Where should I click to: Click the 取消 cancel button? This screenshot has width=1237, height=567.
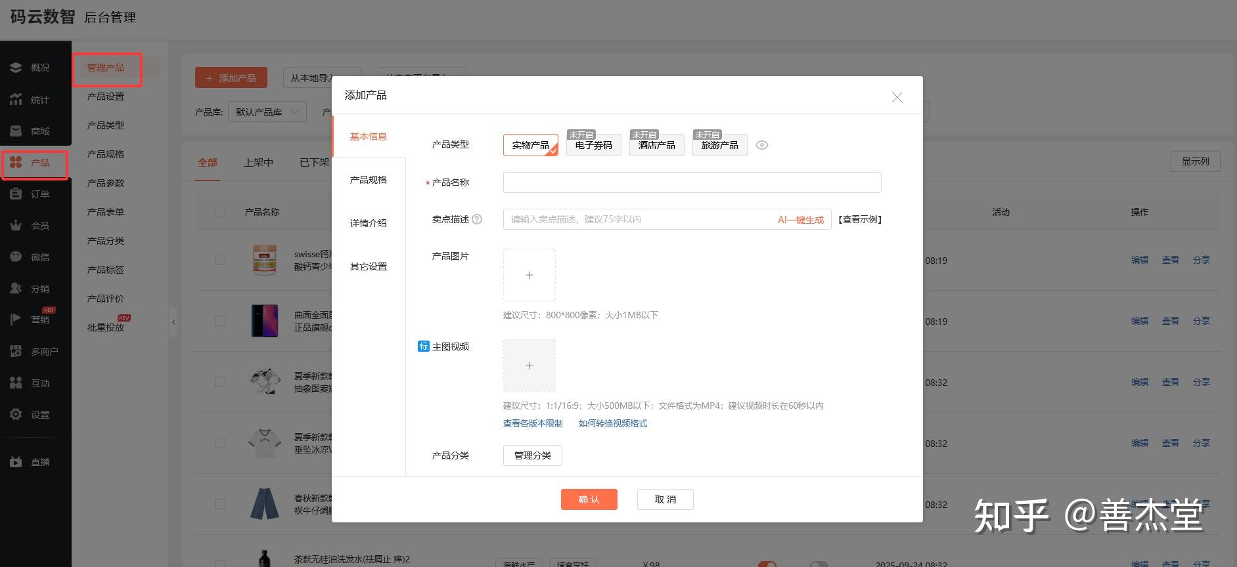[665, 499]
